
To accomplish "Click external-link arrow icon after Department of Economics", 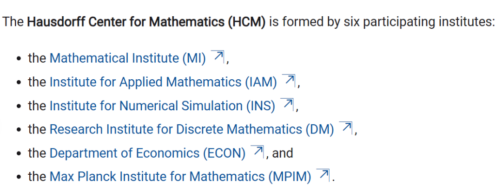I will click(258, 151).
